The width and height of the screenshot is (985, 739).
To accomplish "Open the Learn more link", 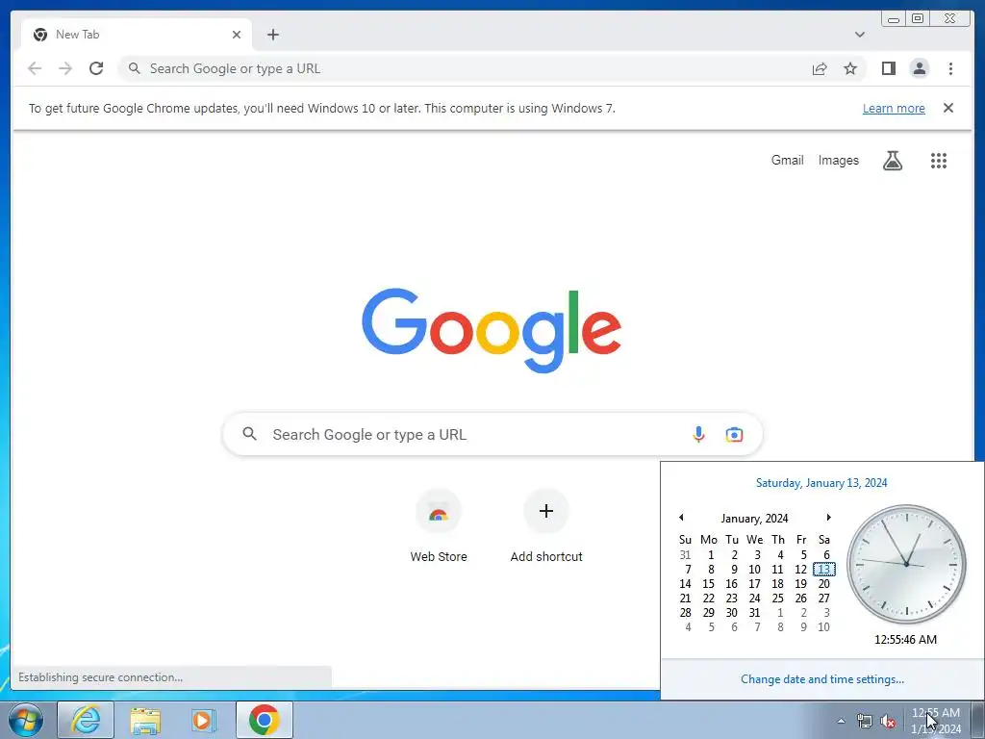I will coord(894,108).
